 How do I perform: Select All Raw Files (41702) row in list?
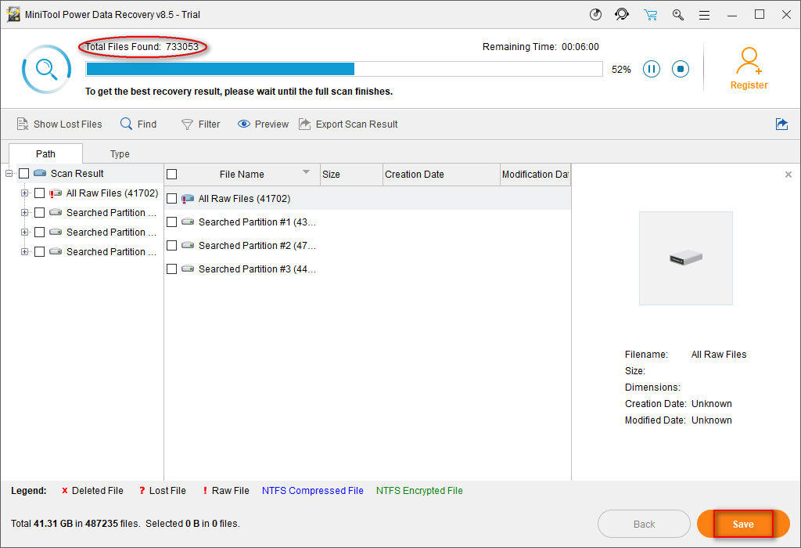click(x=368, y=198)
